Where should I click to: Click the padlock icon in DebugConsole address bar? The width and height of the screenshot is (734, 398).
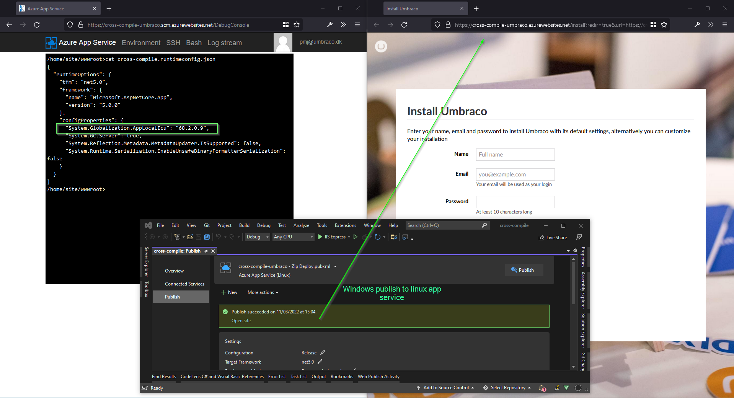81,25
